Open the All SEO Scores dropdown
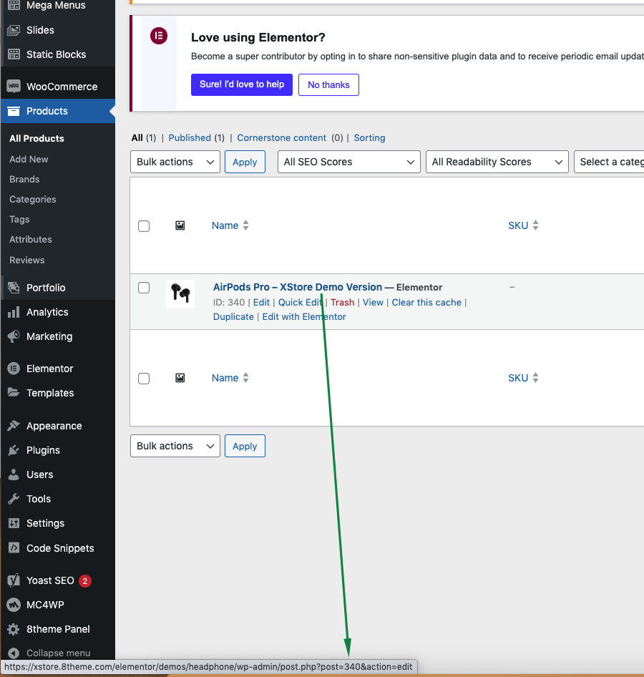644x677 pixels. click(x=348, y=162)
